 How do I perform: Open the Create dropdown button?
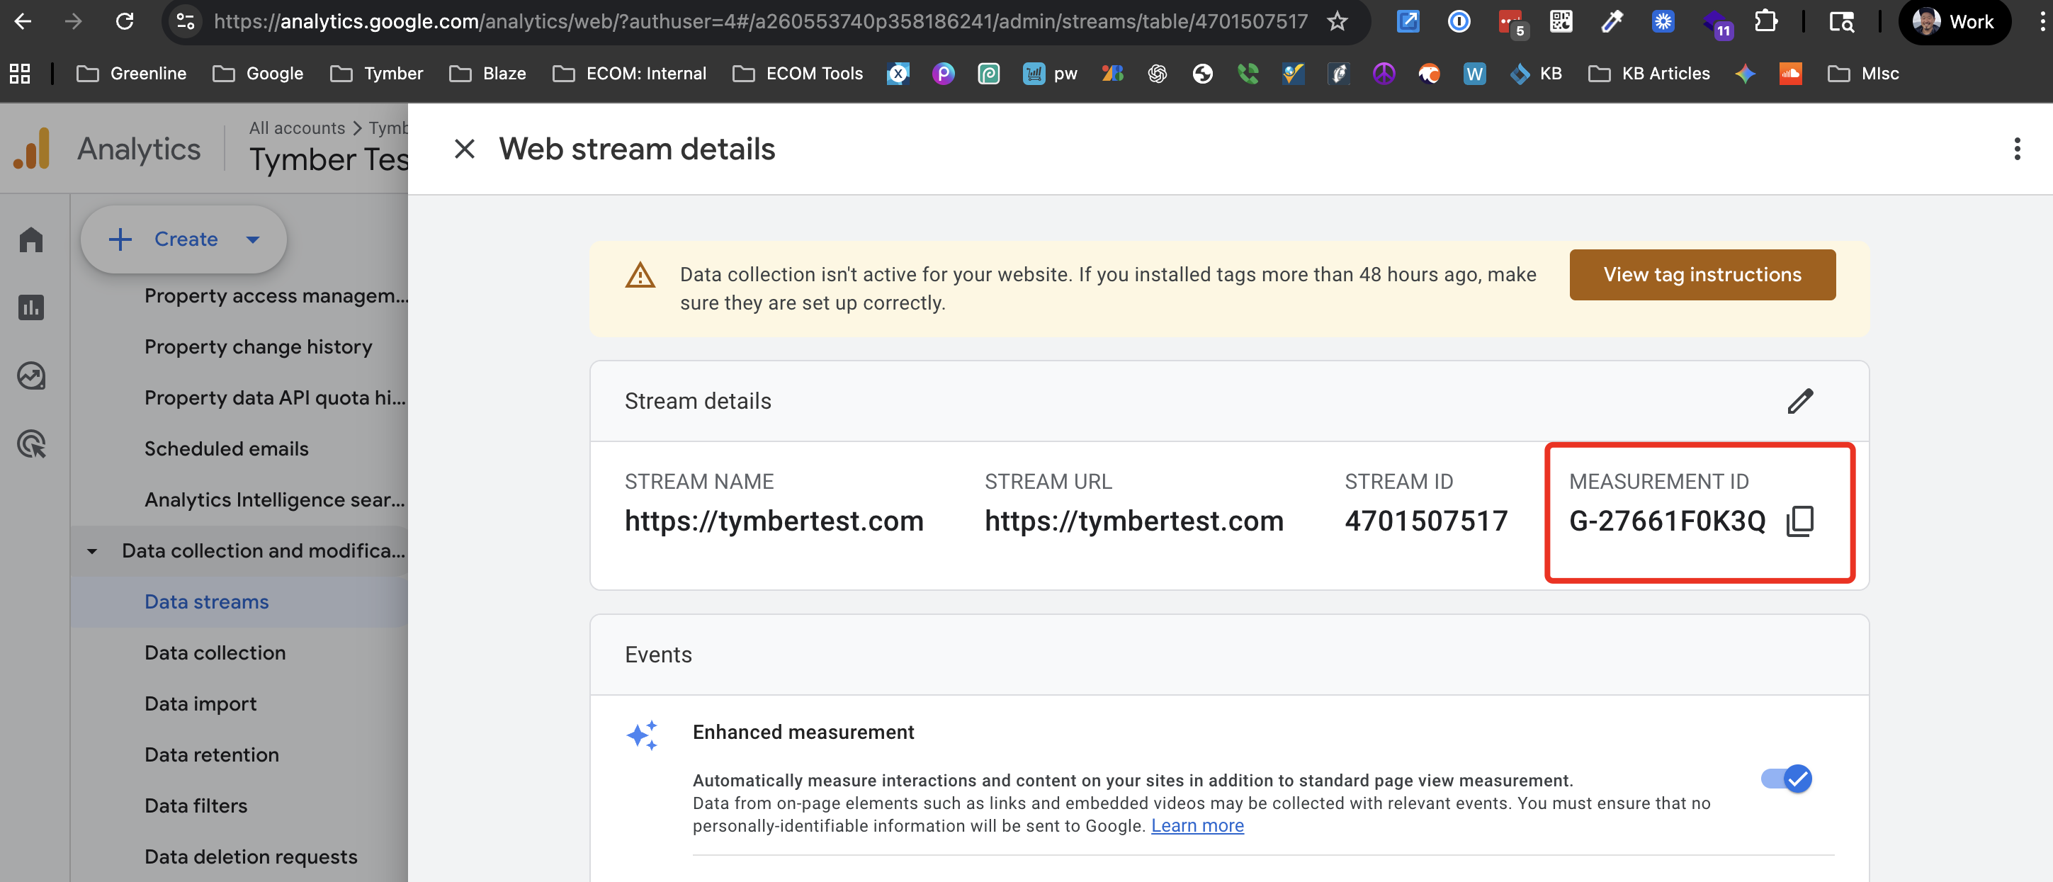pos(184,239)
